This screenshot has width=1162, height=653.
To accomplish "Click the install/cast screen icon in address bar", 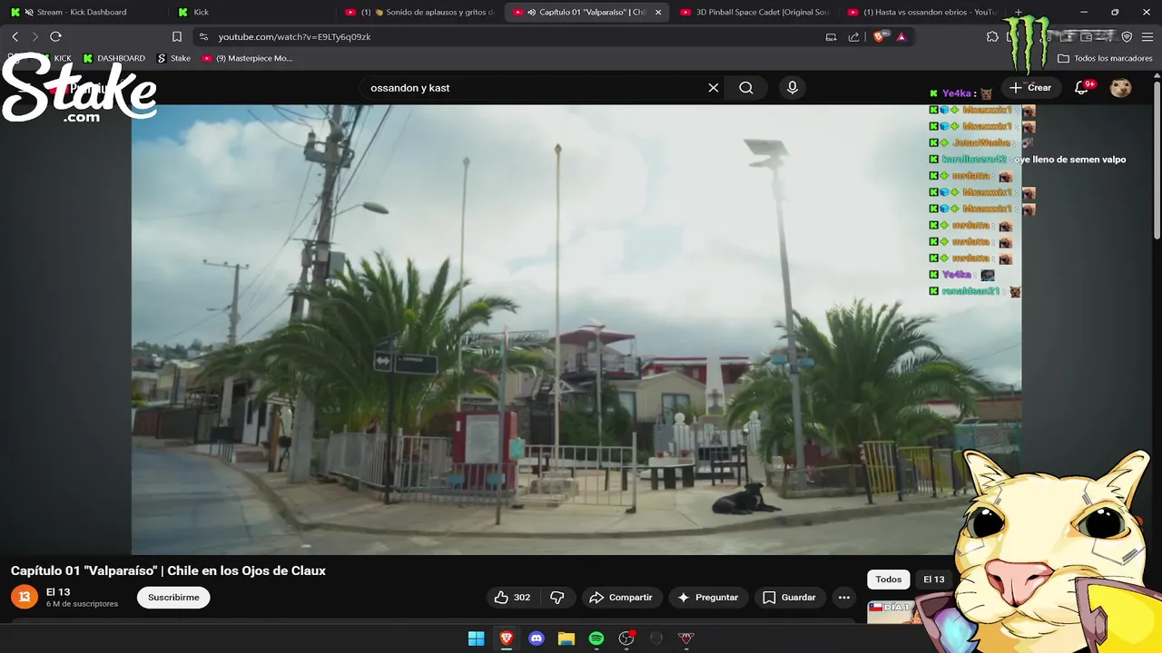I will pyautogui.click(x=831, y=36).
